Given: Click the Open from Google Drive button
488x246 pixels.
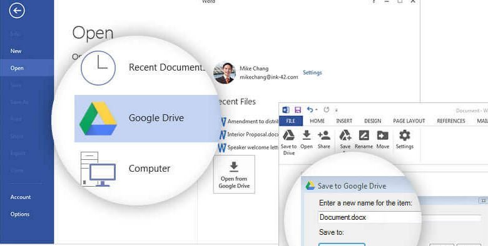Looking at the screenshot, I should pyautogui.click(x=234, y=175).
